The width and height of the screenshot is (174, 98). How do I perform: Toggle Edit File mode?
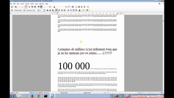click(26, 7)
